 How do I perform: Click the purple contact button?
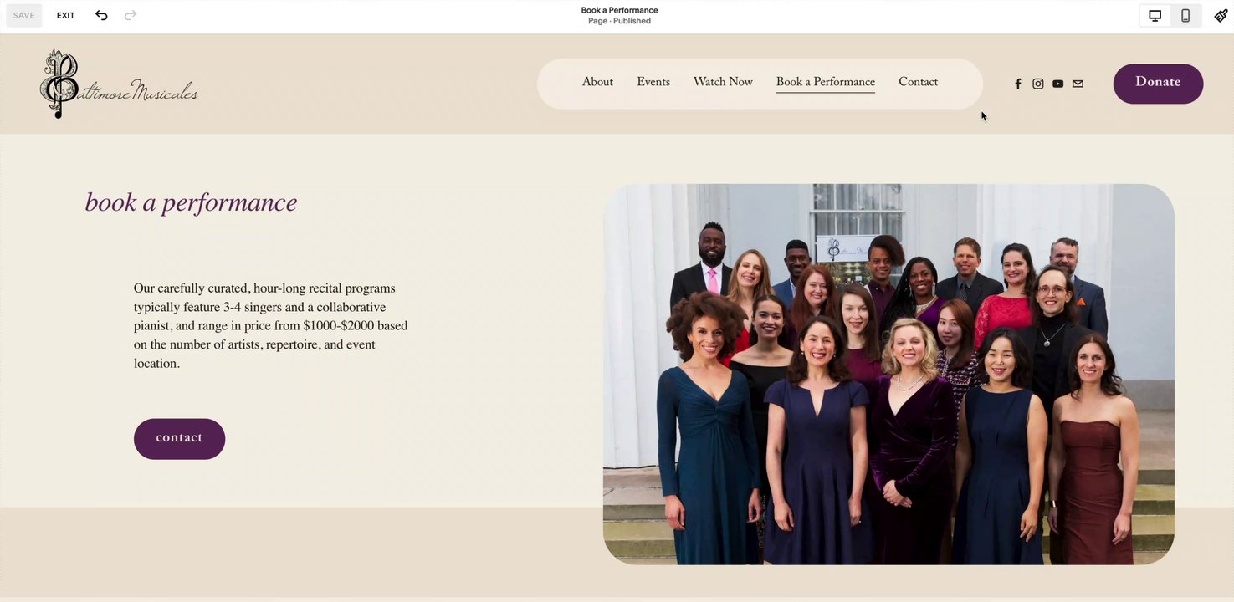[179, 438]
